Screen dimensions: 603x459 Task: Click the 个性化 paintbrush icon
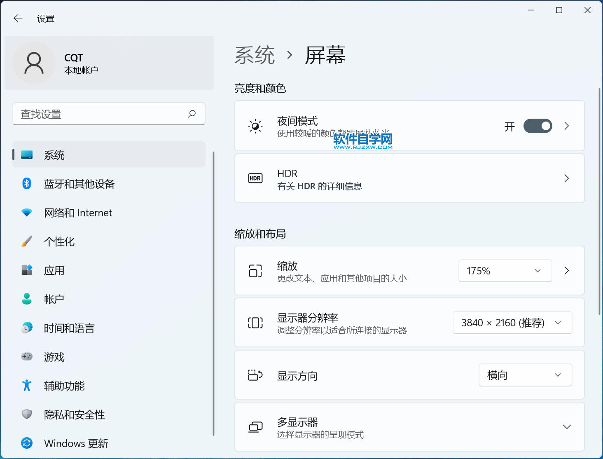pyautogui.click(x=27, y=241)
